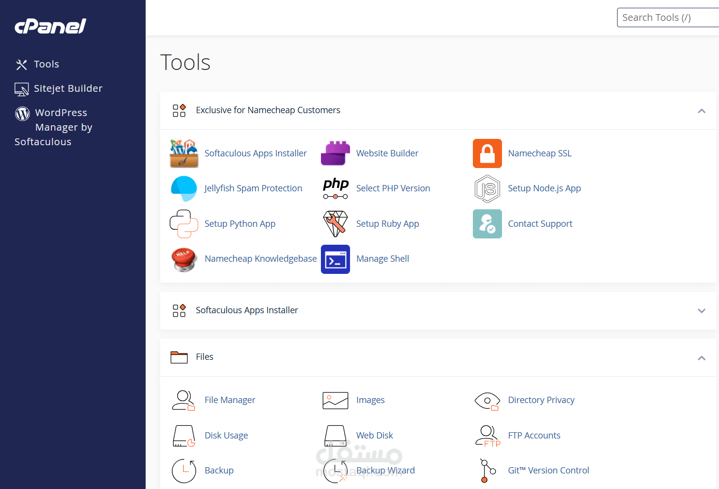Open the File Manager link
The width and height of the screenshot is (719, 489).
pyautogui.click(x=230, y=400)
